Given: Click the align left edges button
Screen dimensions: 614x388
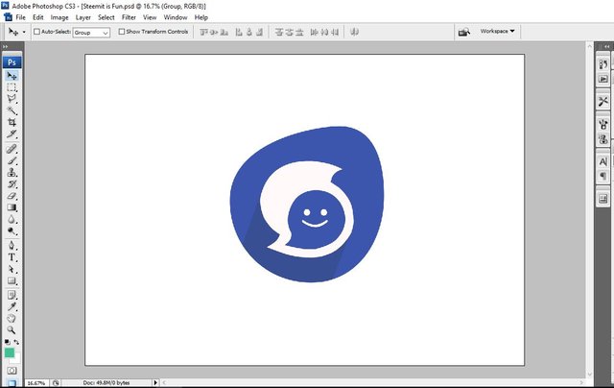Looking at the screenshot, I should [239, 32].
